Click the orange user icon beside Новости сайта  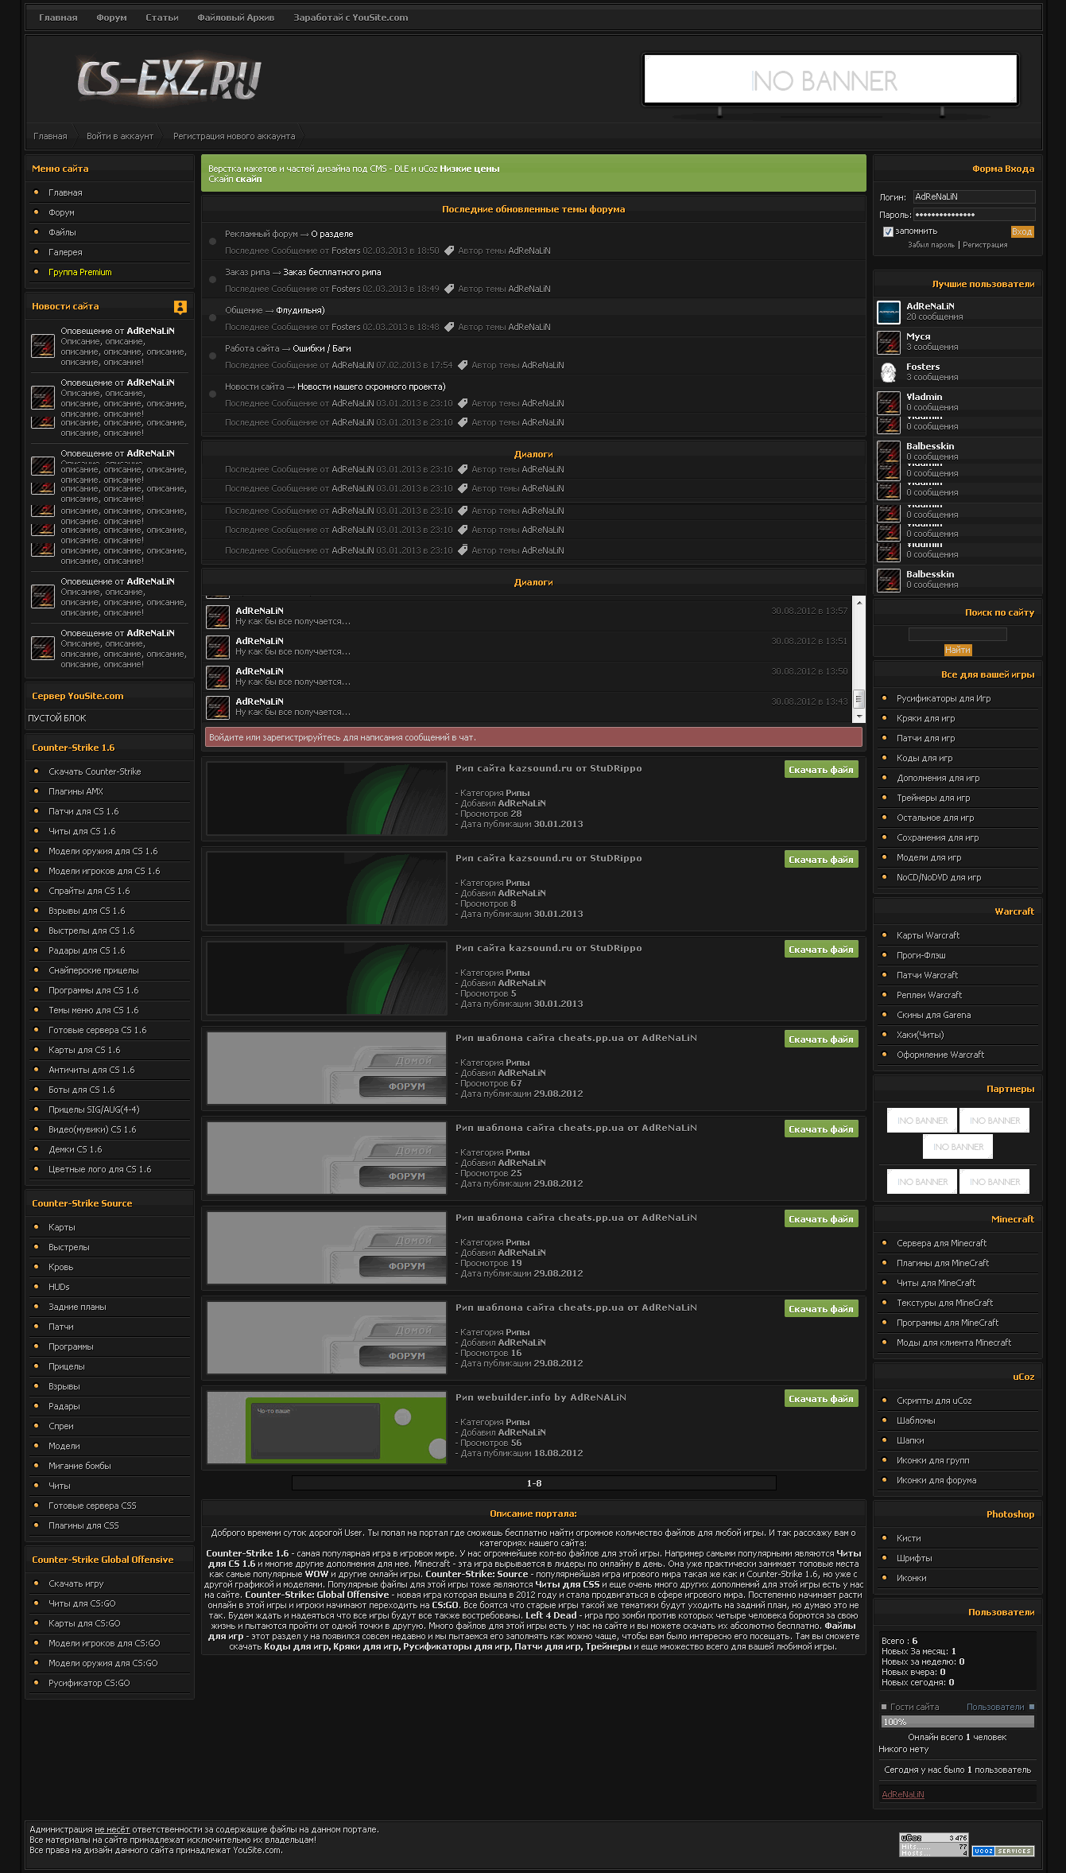[x=180, y=307]
